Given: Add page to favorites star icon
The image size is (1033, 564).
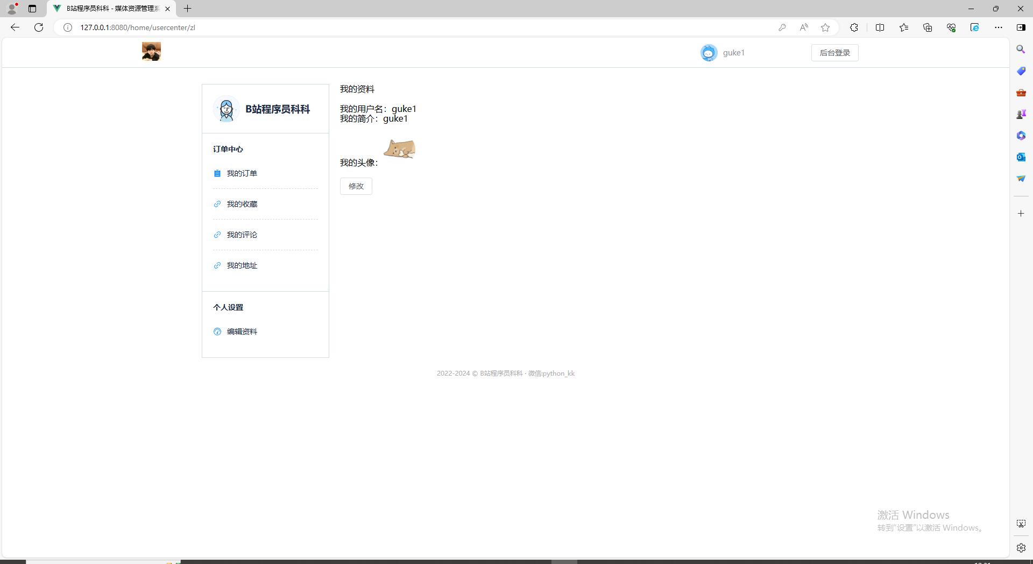Looking at the screenshot, I should pos(825,27).
